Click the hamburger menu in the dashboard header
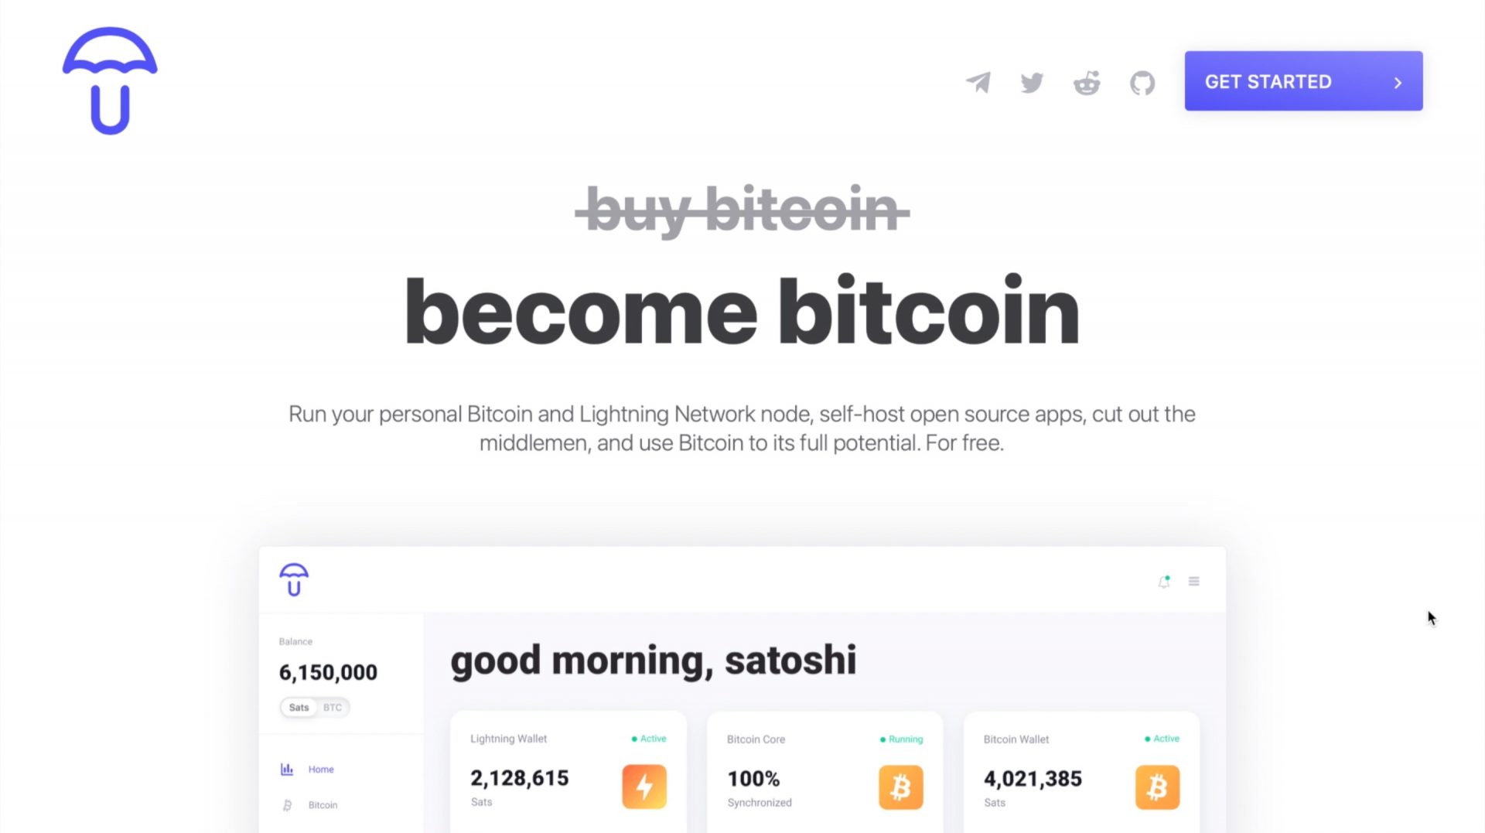Image resolution: width=1485 pixels, height=833 pixels. tap(1194, 581)
